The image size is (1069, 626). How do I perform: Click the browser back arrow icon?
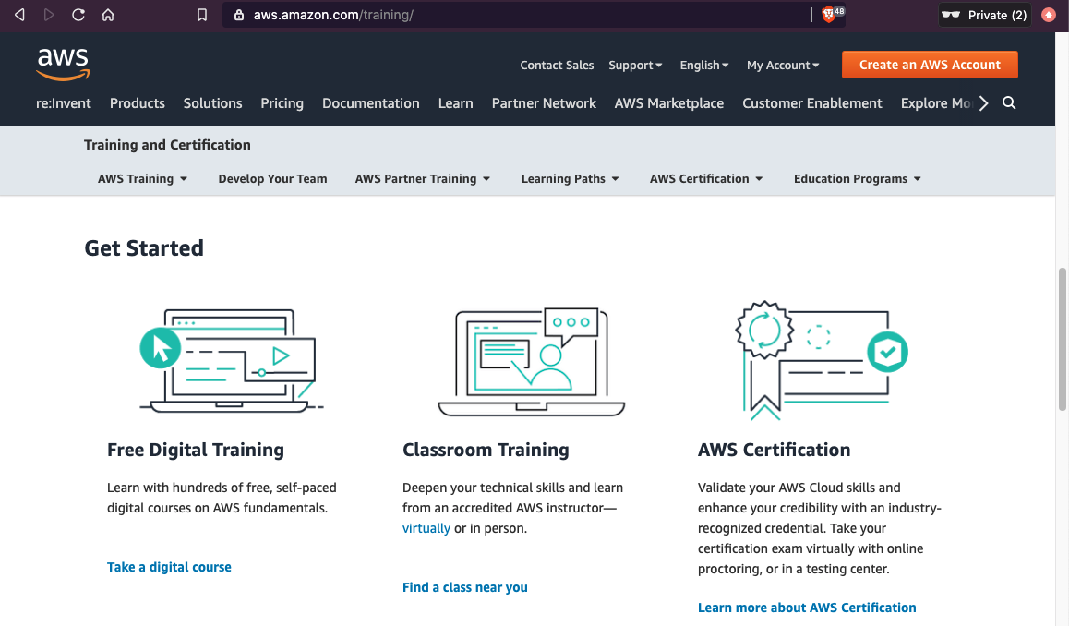pos(19,15)
